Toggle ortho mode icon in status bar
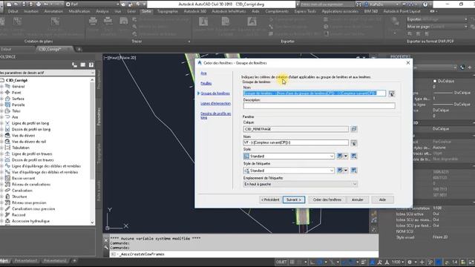The height and width of the screenshot is (267, 475). (x=312, y=262)
